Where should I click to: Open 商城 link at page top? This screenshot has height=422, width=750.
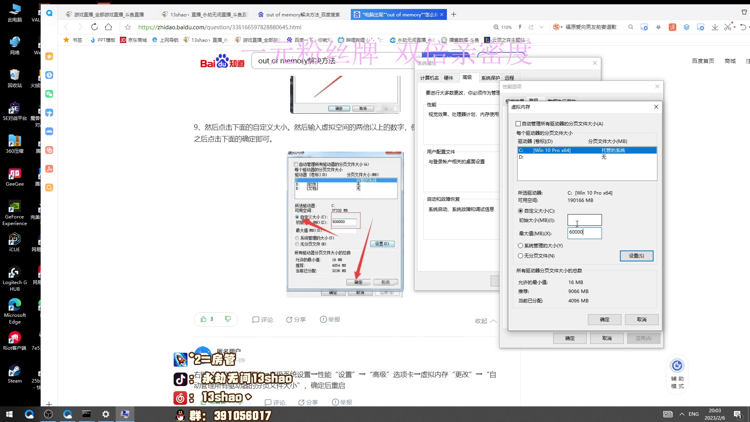pyautogui.click(x=730, y=61)
